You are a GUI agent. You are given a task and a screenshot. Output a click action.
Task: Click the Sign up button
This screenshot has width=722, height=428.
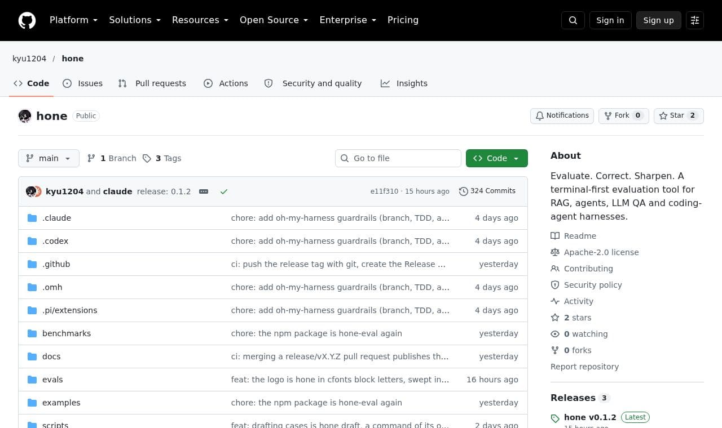659,20
